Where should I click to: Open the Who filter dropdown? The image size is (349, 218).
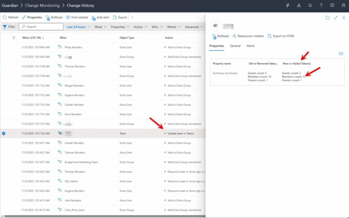coord(157,27)
